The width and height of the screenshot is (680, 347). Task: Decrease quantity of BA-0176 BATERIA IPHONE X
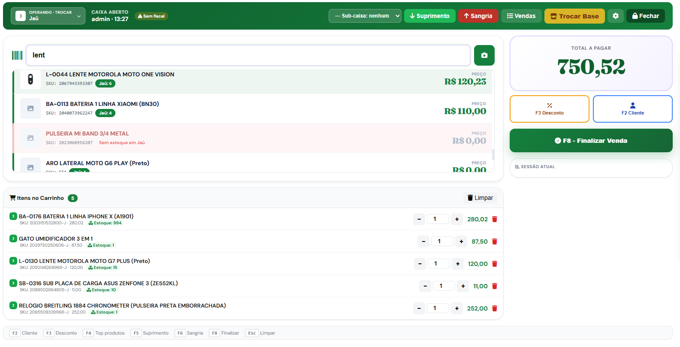419,219
